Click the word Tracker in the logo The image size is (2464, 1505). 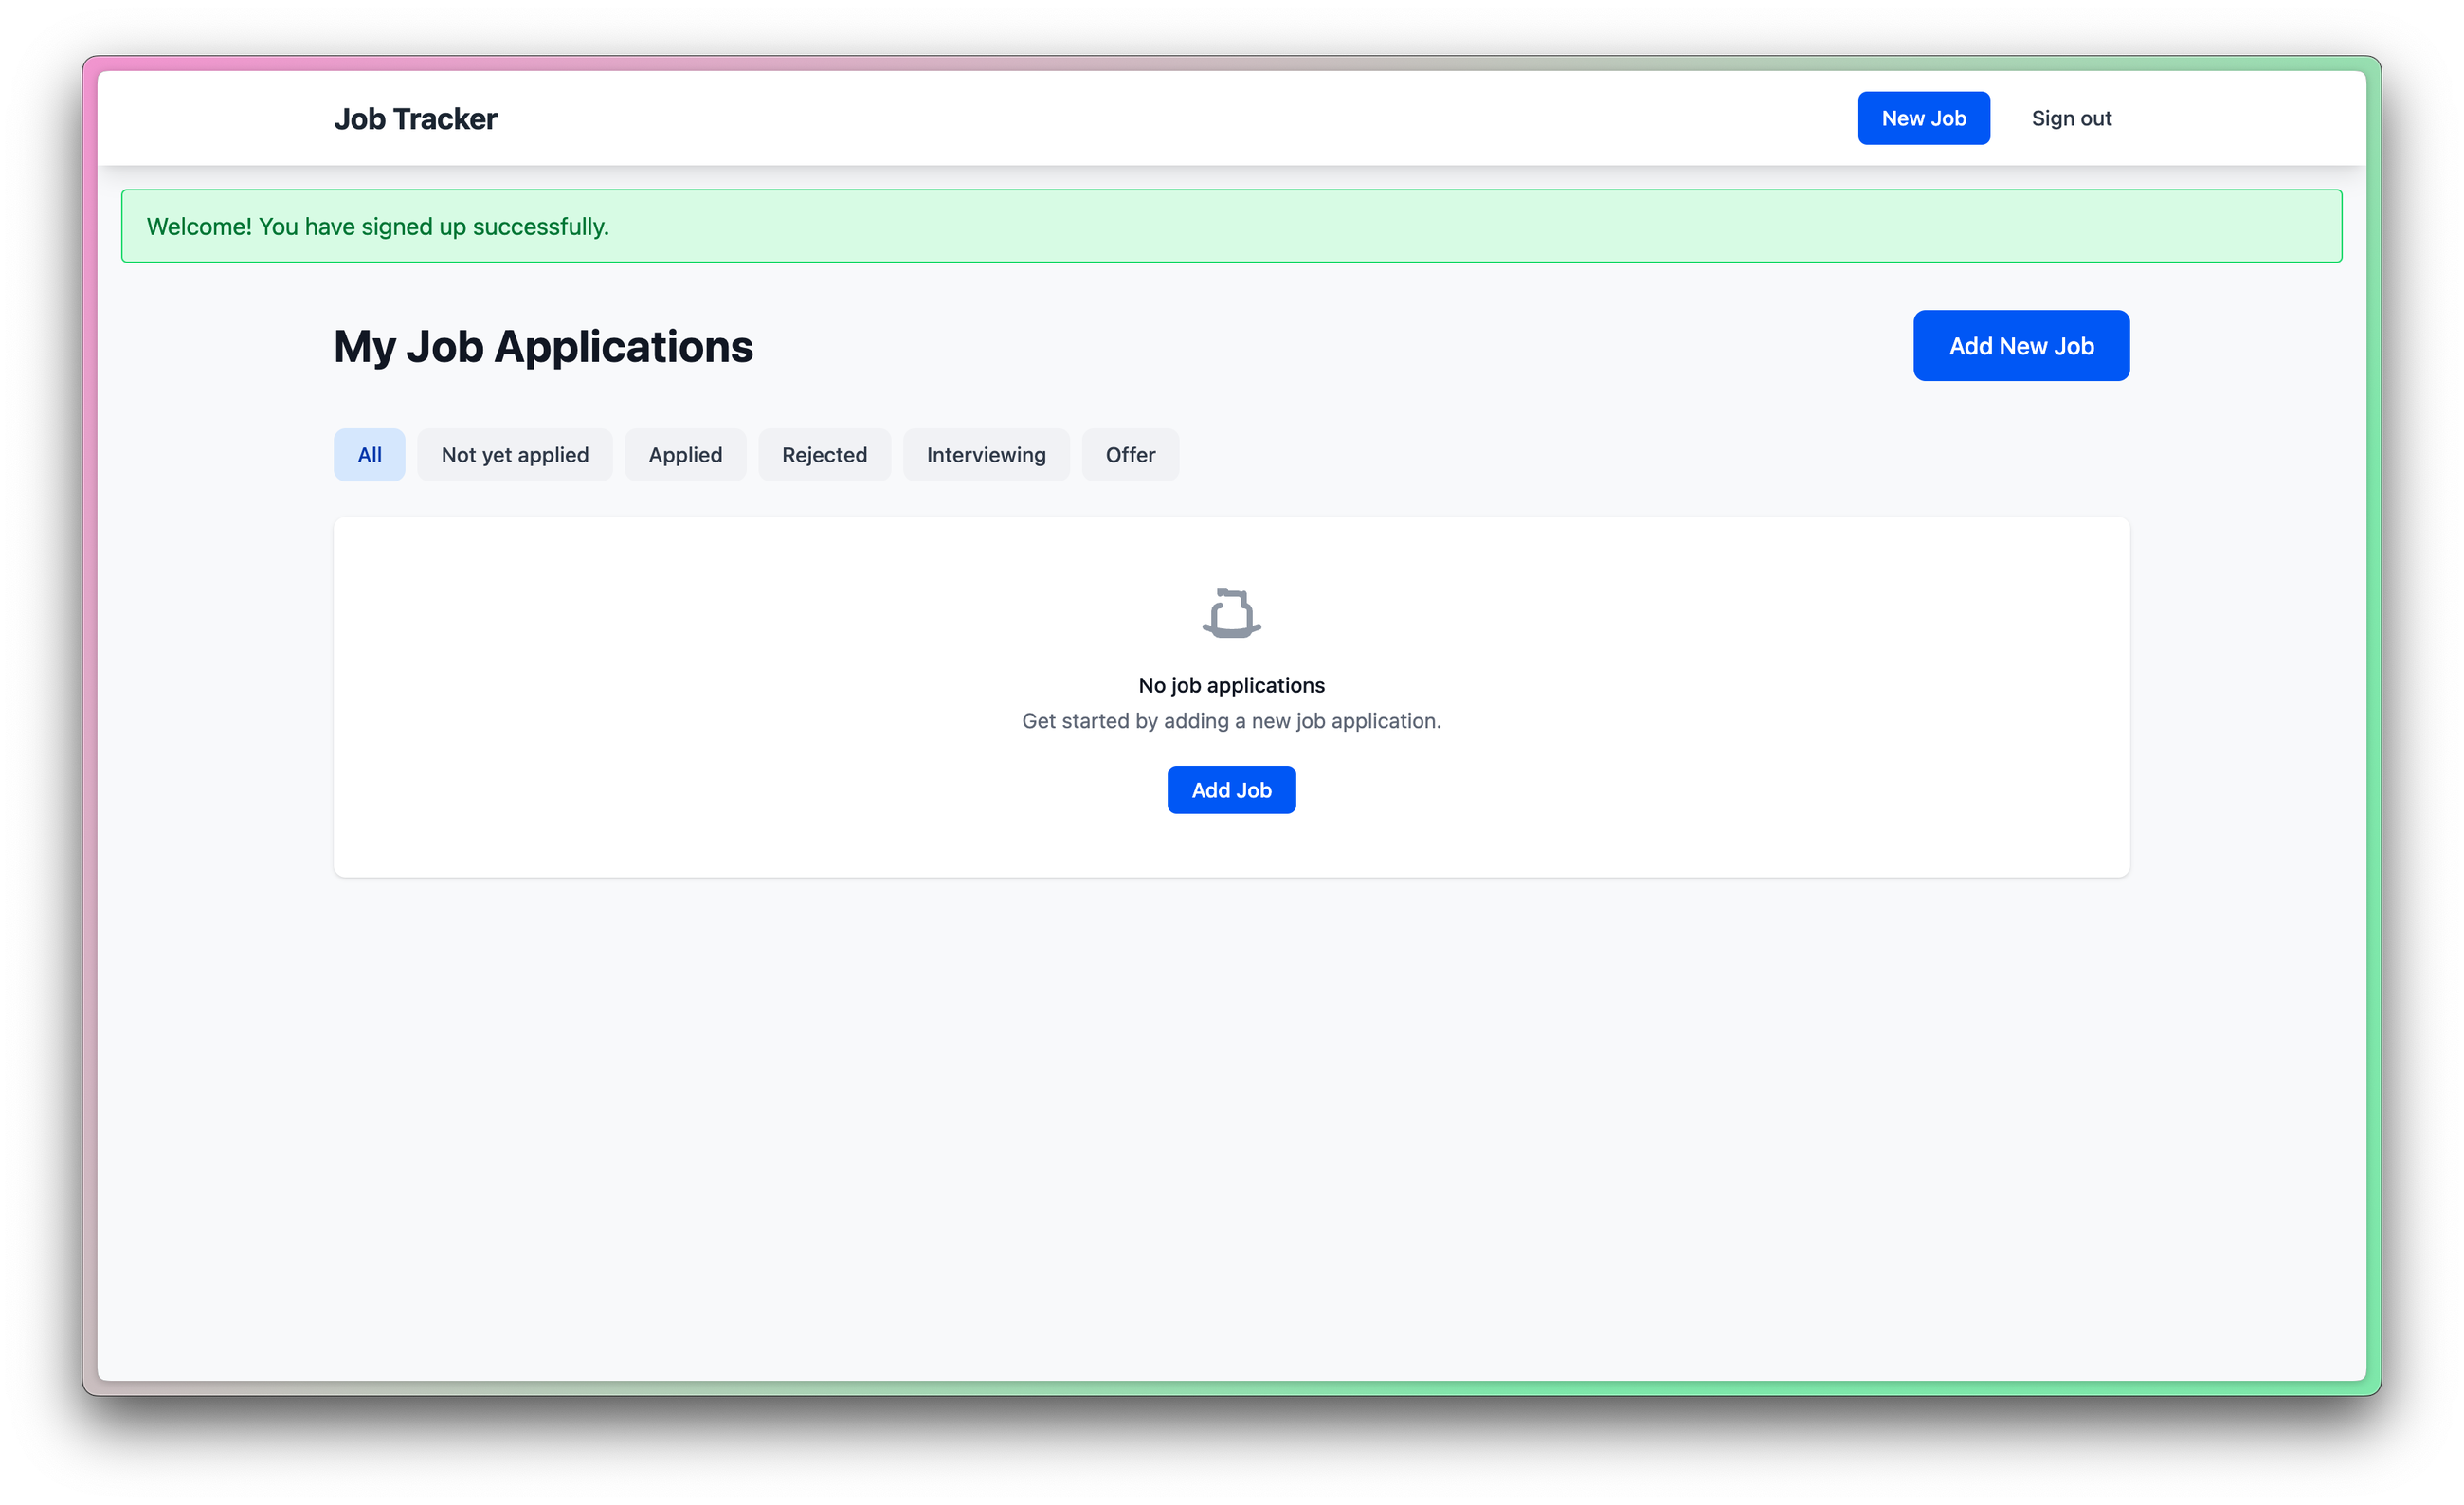click(x=444, y=119)
